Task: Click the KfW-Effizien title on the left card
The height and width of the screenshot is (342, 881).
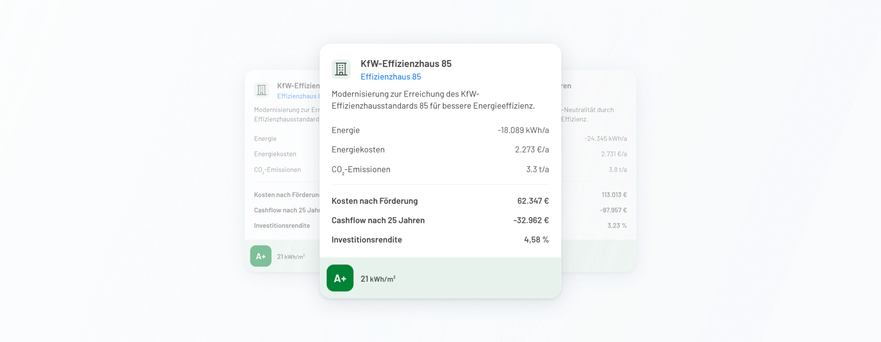Action: click(x=298, y=86)
